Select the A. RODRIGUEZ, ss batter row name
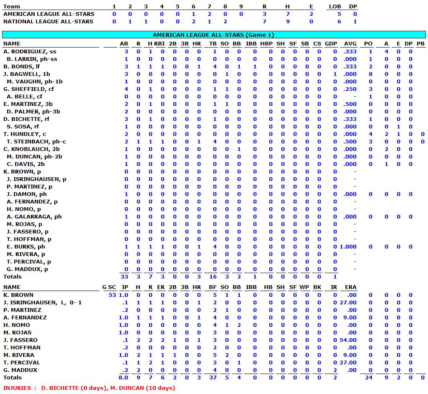The height and width of the screenshot is (394, 428). tap(30, 52)
